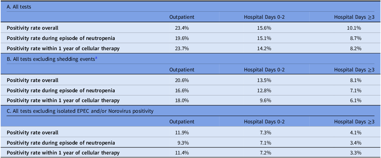381x158 pixels.
Task: Click the 11.9% value in section C
Action: pos(183,132)
